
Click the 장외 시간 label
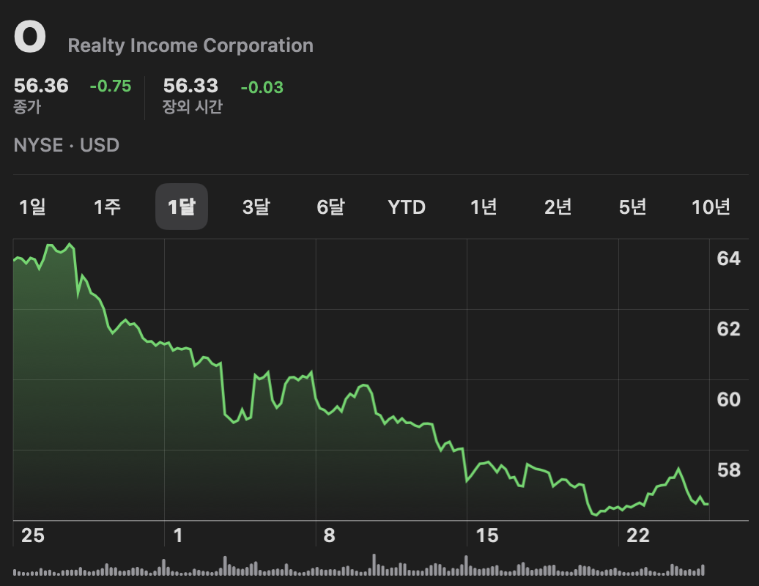point(192,106)
